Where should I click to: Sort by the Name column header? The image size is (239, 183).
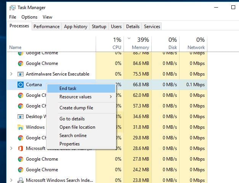coord(51,44)
